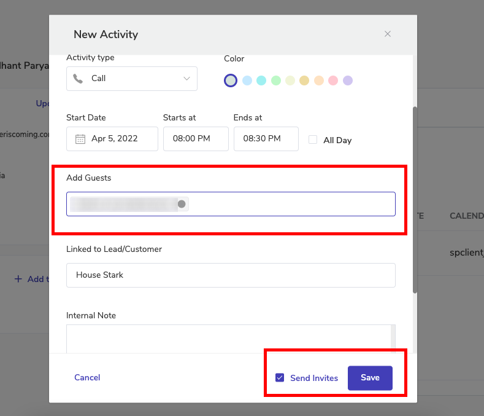Click the Cancel link
Image resolution: width=484 pixels, height=416 pixels.
[x=87, y=377]
